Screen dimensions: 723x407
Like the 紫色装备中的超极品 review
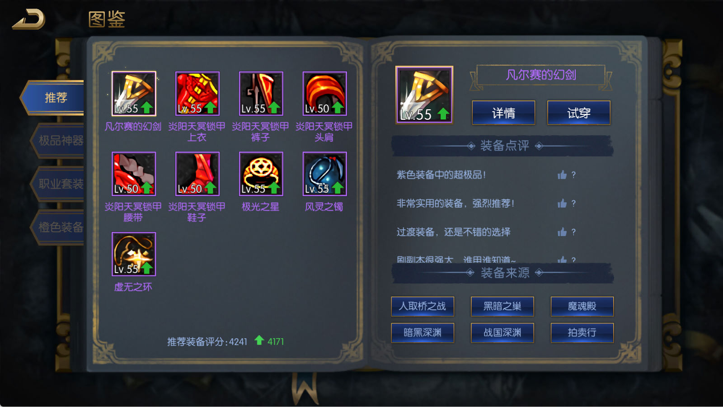pyautogui.click(x=562, y=175)
